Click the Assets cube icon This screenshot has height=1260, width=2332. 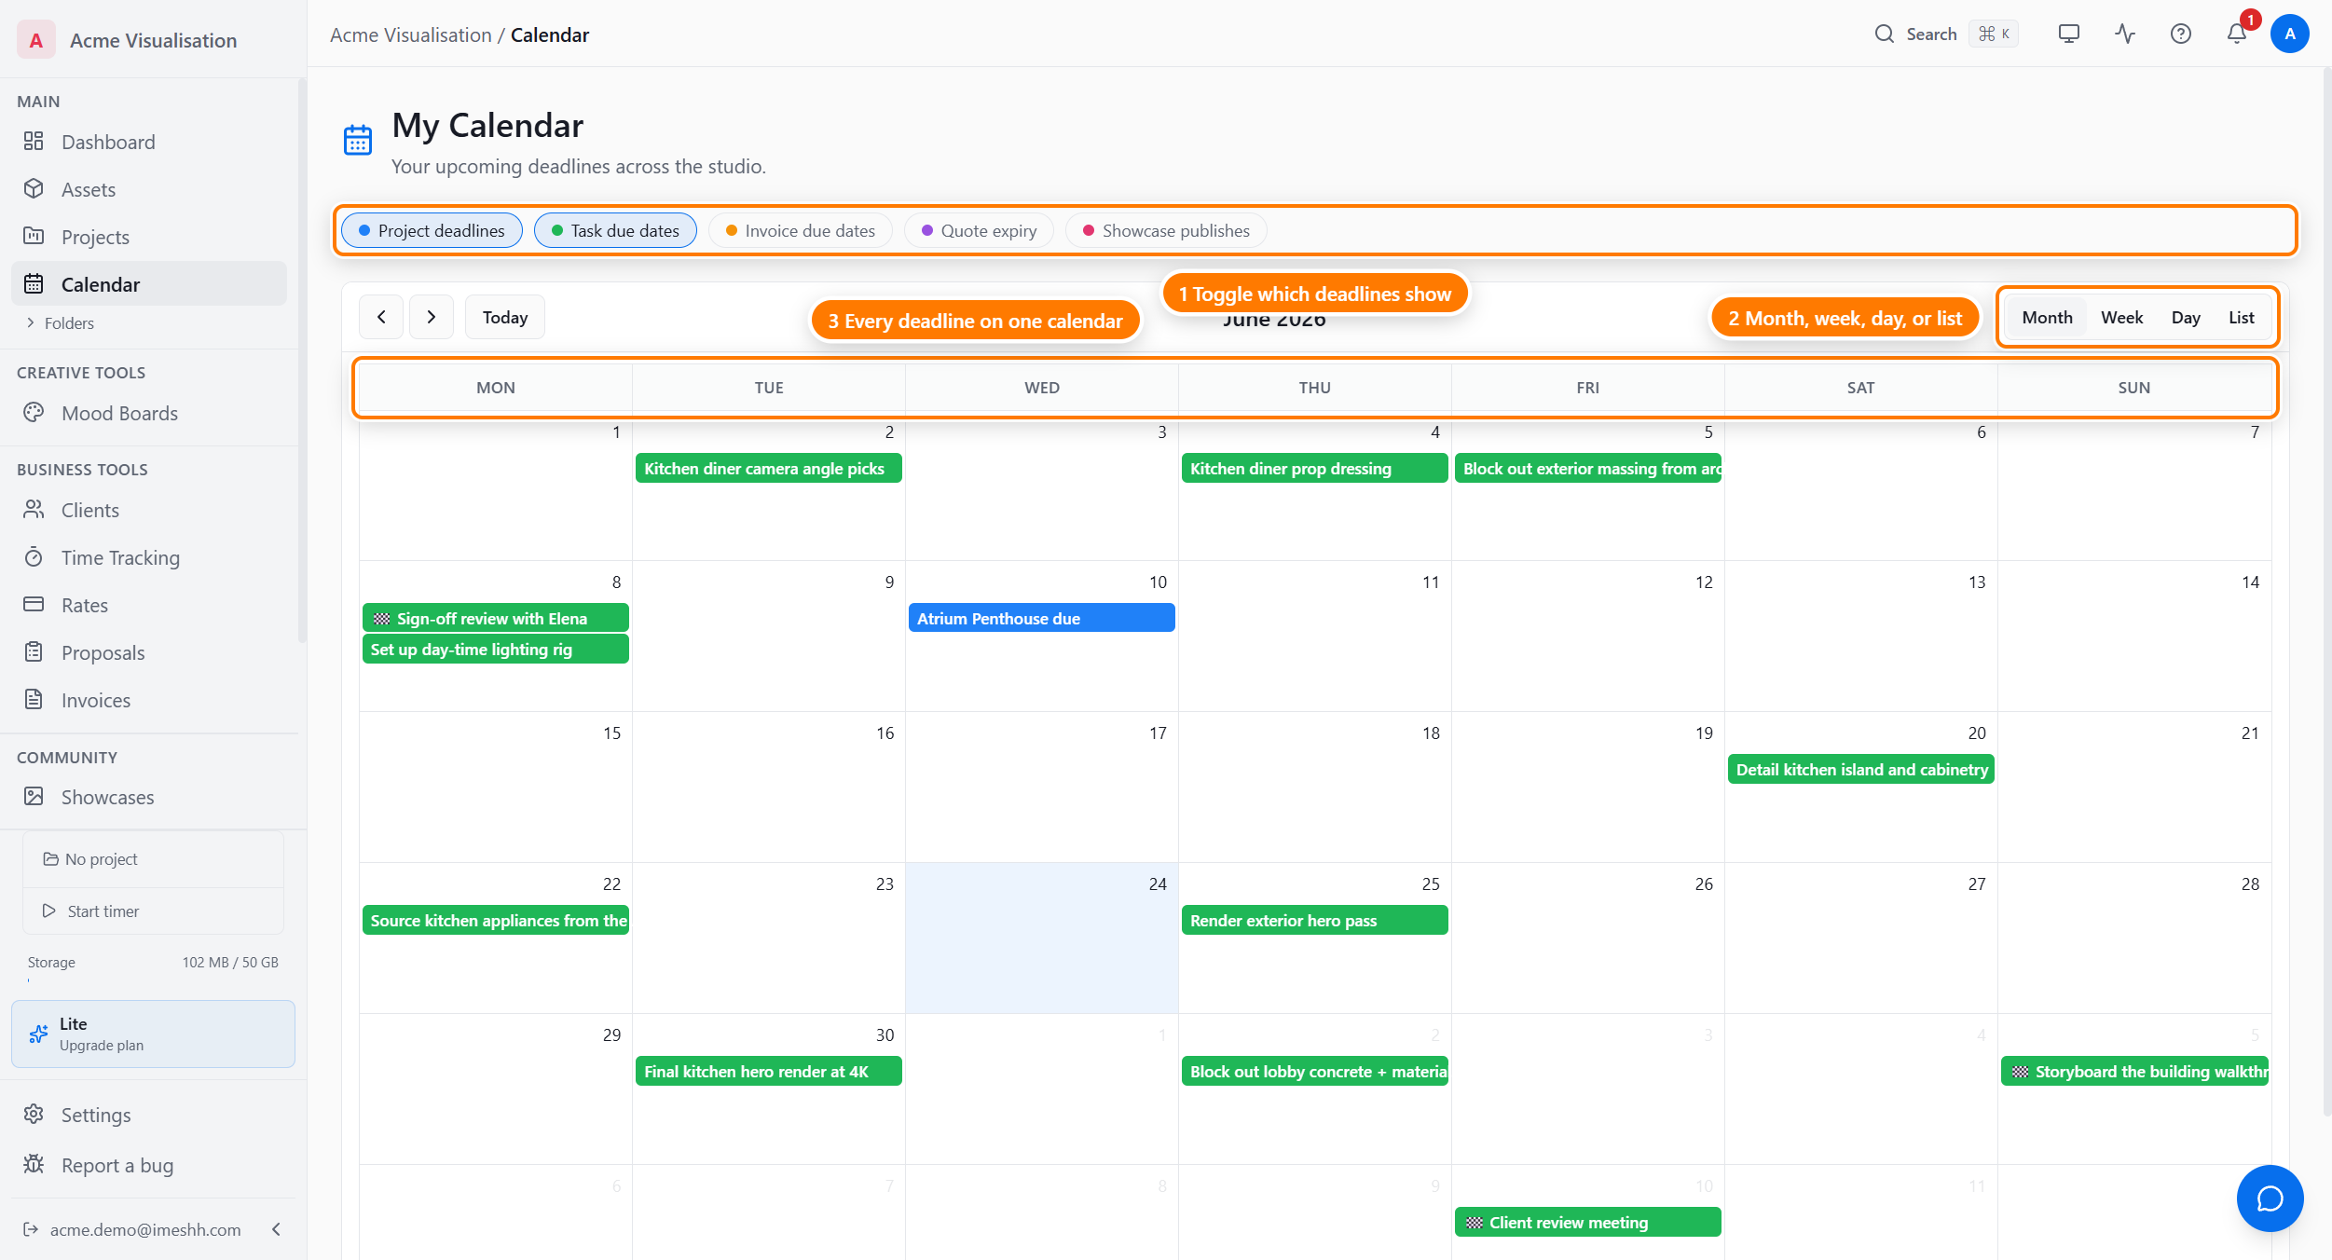click(34, 188)
